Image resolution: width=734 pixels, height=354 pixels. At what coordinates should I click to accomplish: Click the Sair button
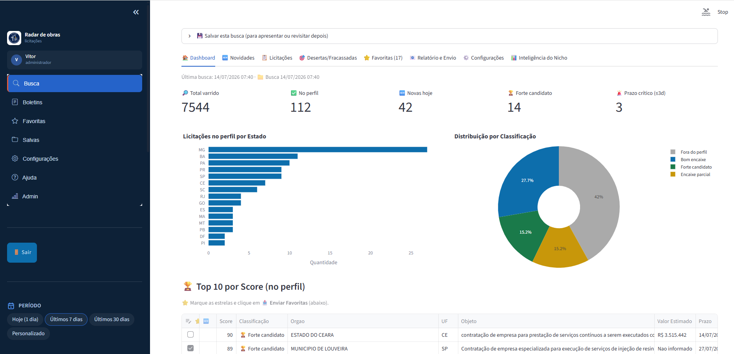pyautogui.click(x=22, y=252)
